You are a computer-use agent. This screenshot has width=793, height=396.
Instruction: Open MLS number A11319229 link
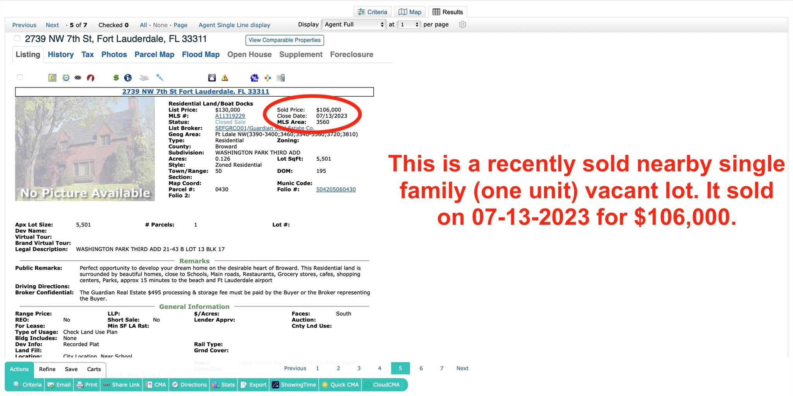coord(230,116)
